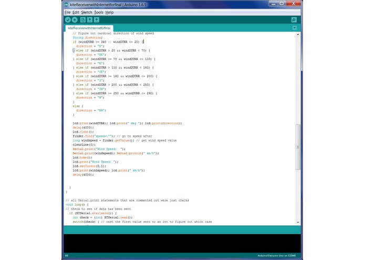Click the editor scrollbar down arrow
Screen dimensions: 365x260
[298, 223]
